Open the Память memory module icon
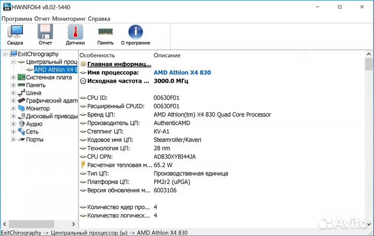The width and height of the screenshot is (374, 236). click(x=105, y=31)
